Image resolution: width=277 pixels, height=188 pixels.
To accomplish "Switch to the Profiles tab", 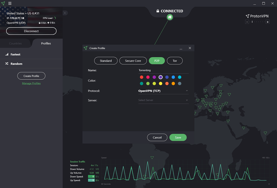I will click(x=46, y=43).
